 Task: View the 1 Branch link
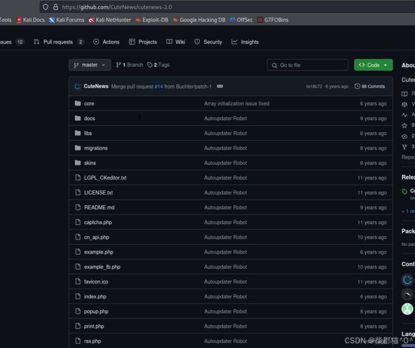(x=130, y=65)
